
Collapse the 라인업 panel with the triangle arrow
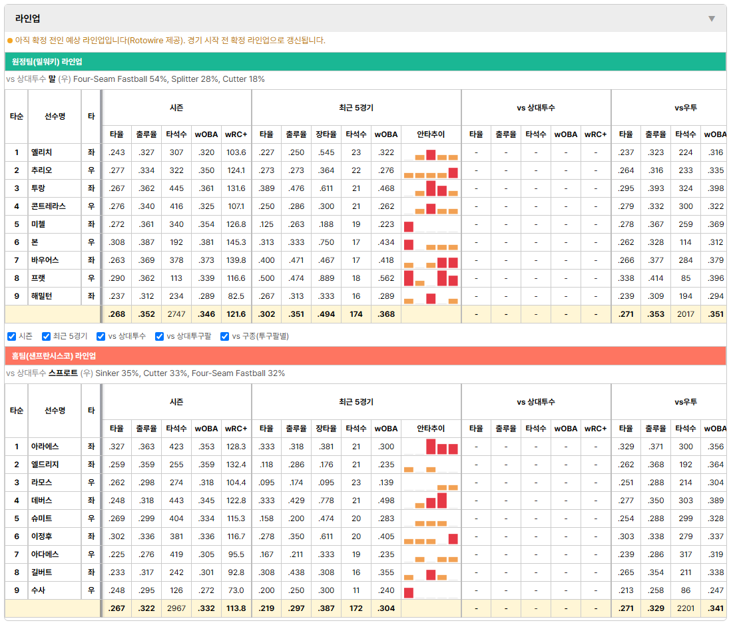[x=712, y=19]
